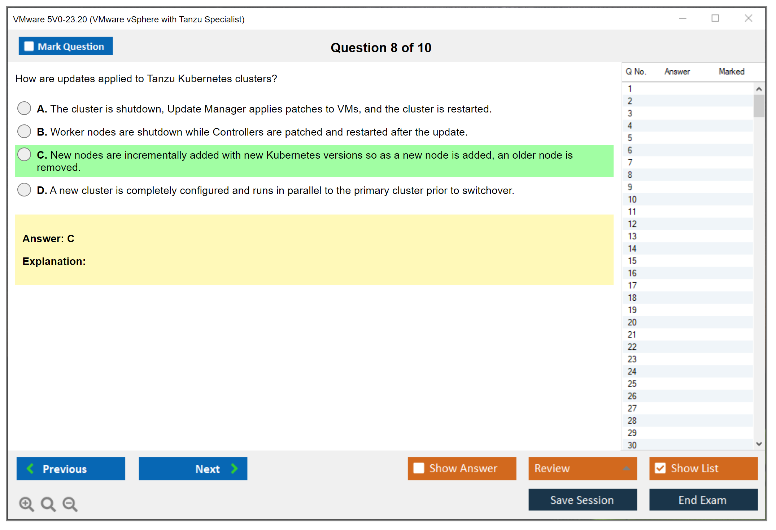The width and height of the screenshot is (776, 530).
Task: Uncheck the Show List checkbox
Action: pos(660,468)
